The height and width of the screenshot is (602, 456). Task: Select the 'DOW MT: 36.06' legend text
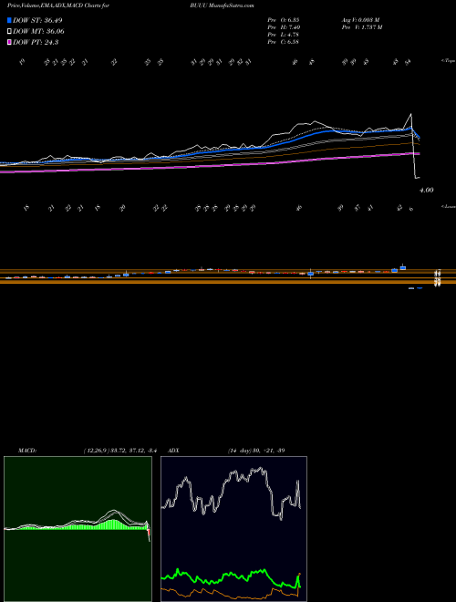38,32
